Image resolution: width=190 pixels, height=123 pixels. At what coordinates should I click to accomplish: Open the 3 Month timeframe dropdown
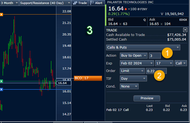(x=9, y=3)
